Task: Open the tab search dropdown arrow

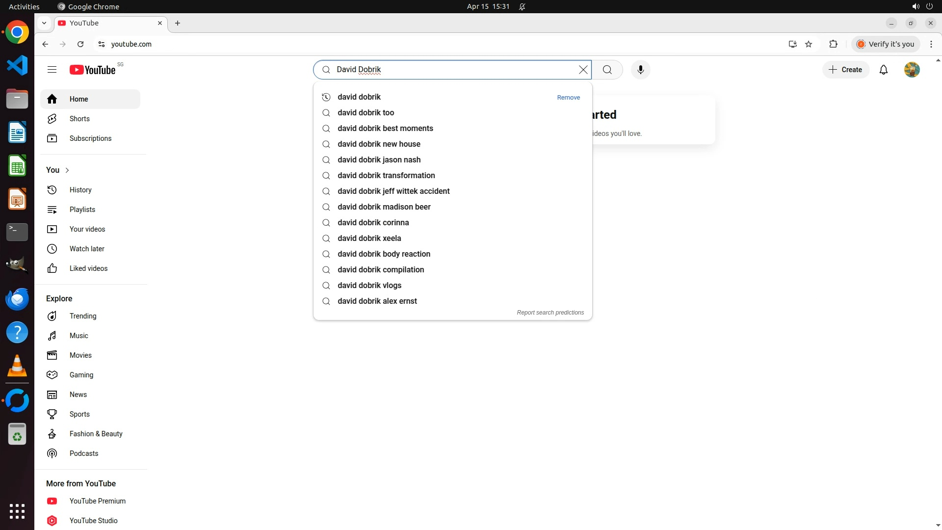Action: tap(44, 23)
